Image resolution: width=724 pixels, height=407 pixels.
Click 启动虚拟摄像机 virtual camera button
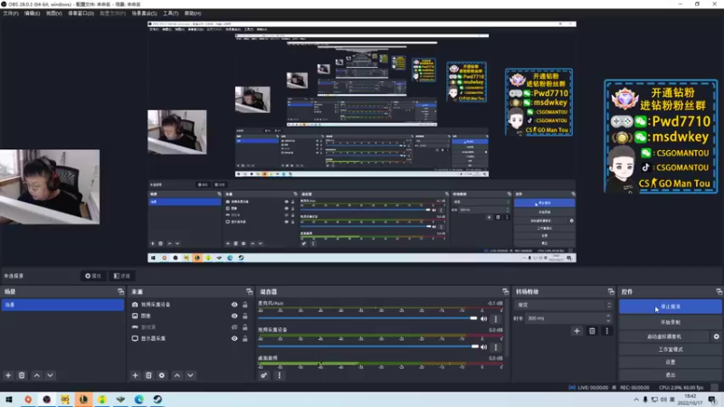tap(664, 336)
